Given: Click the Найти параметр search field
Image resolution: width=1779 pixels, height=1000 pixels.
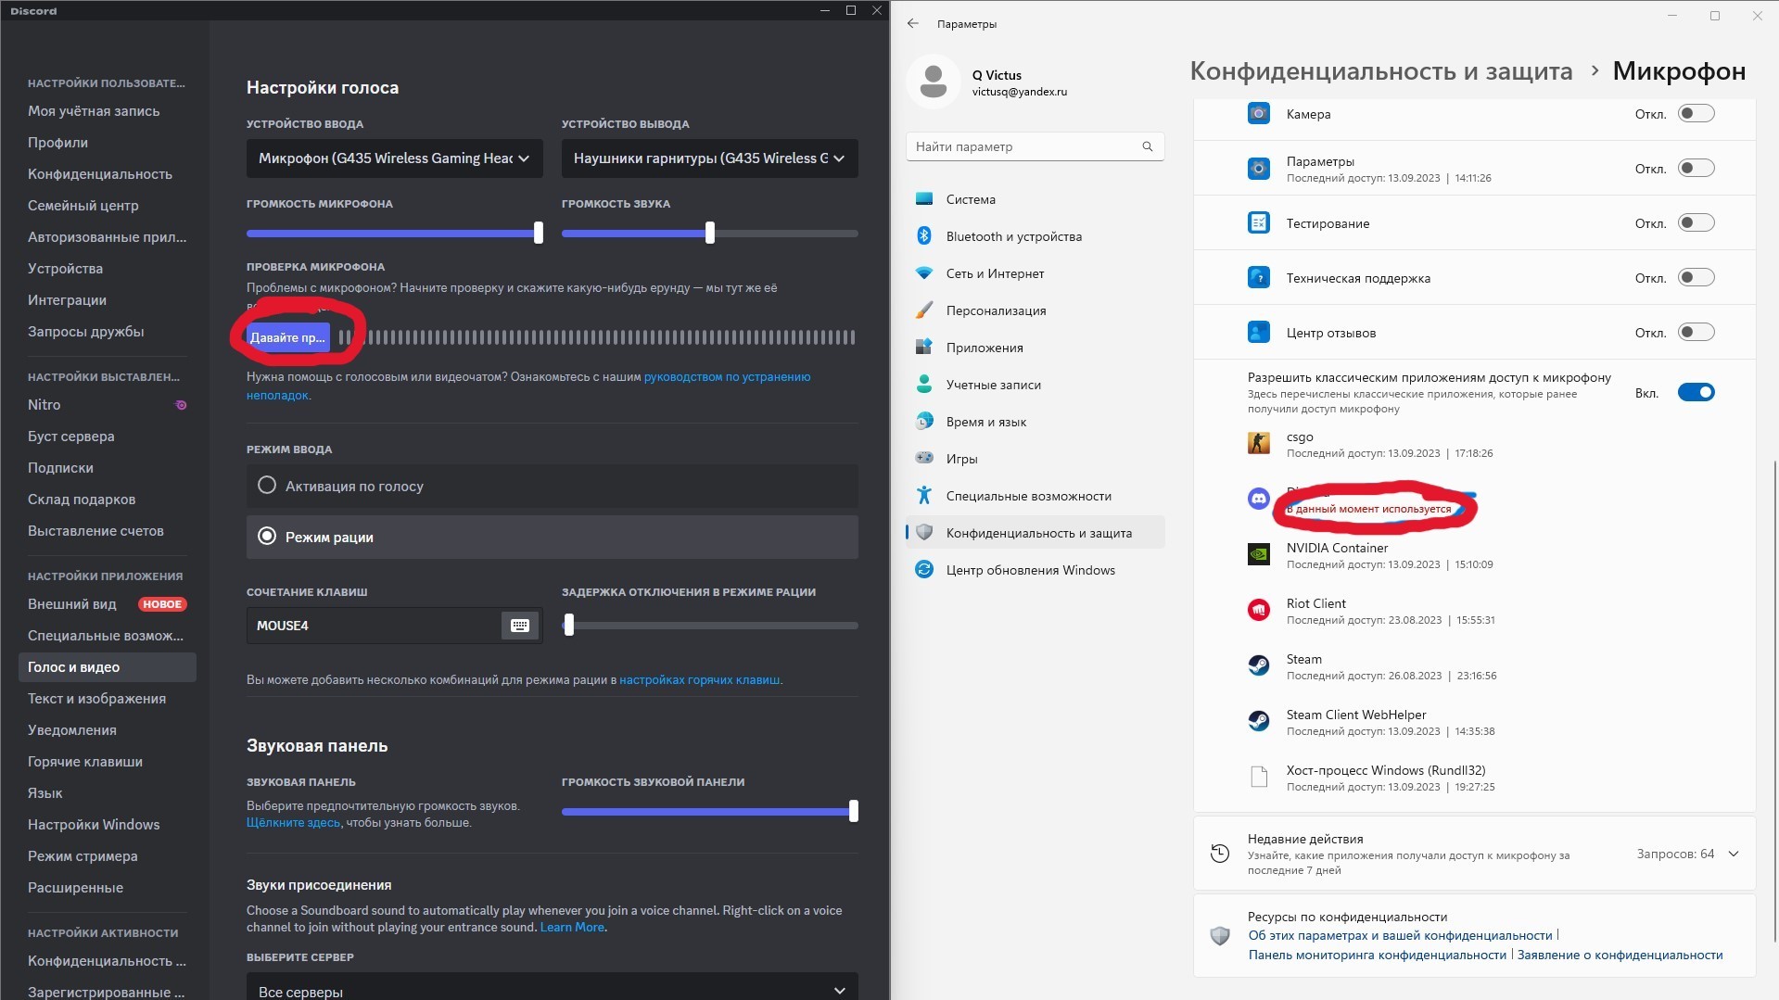Looking at the screenshot, I should pyautogui.click(x=1035, y=146).
